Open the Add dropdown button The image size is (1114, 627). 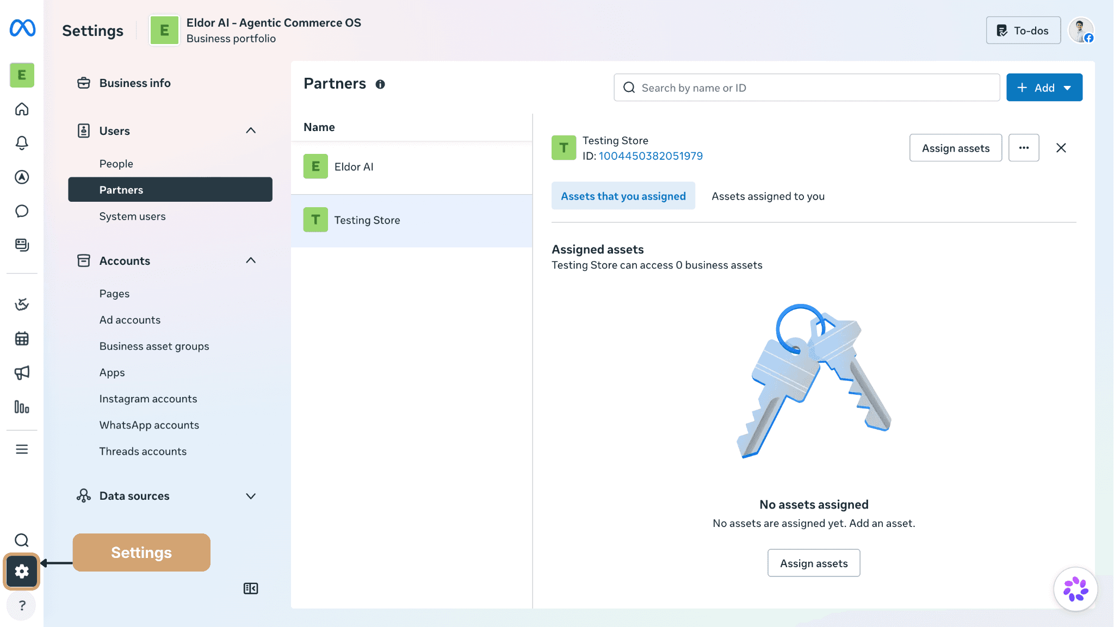[x=1044, y=88]
